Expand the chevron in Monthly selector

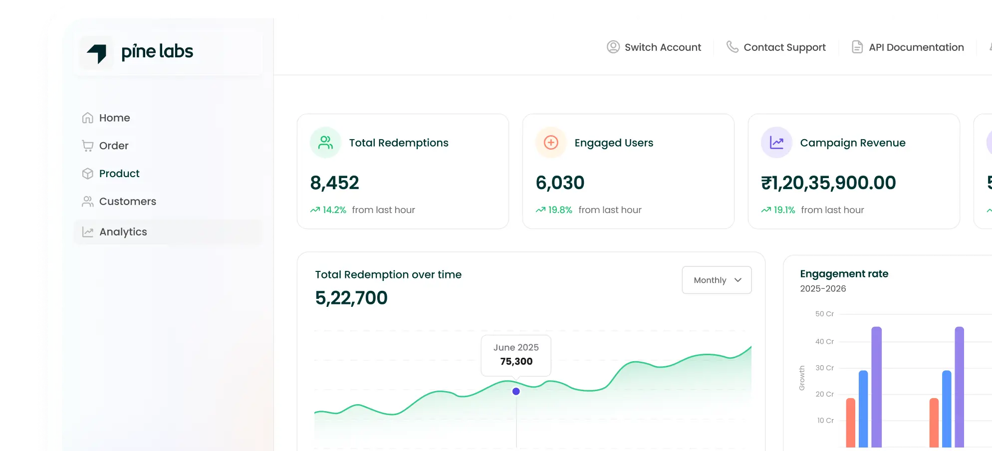pos(738,280)
